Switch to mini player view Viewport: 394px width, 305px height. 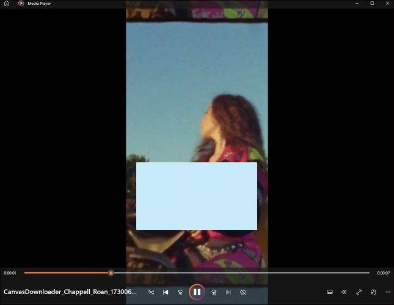pos(373,292)
